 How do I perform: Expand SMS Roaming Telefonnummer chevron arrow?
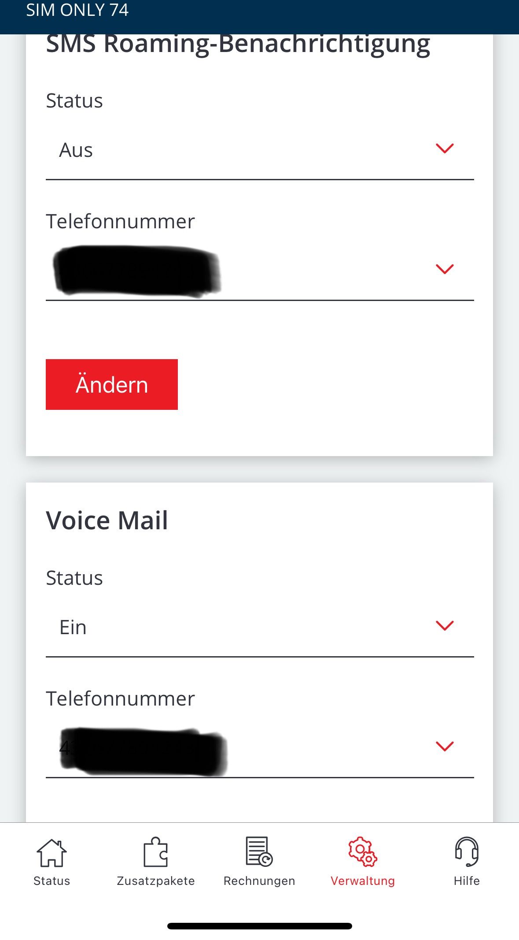[x=445, y=269]
